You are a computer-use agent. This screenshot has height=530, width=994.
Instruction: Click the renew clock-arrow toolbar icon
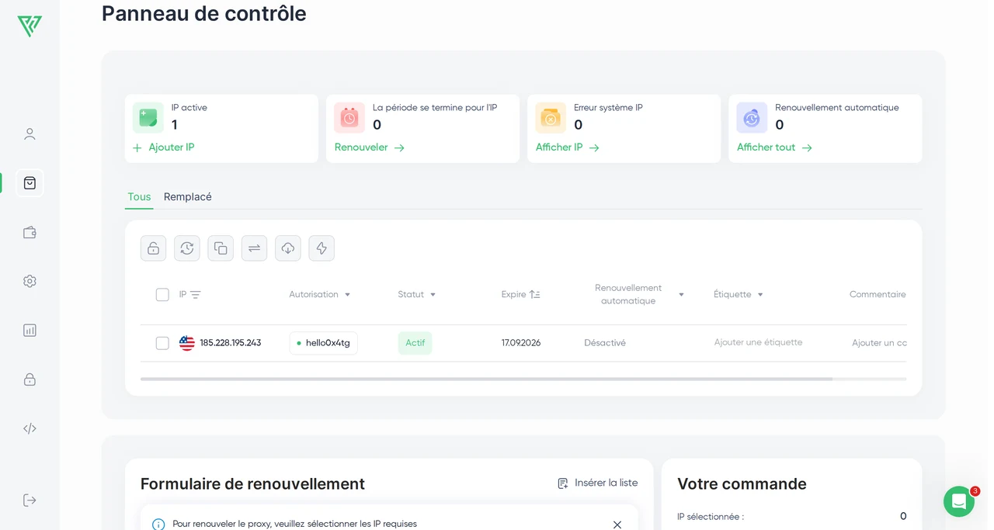point(187,248)
